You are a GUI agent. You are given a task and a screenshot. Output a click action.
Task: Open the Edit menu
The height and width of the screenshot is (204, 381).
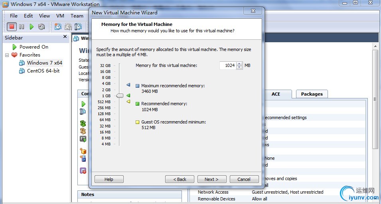point(28,16)
